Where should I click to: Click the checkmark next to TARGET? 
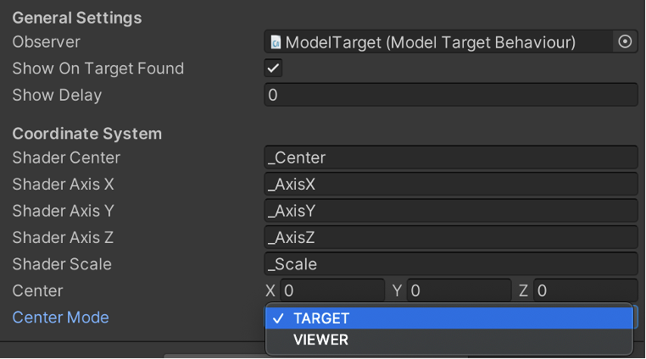278,318
